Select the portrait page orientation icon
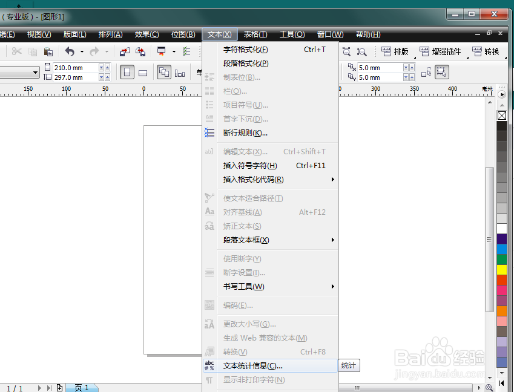Viewport: 514px width, 392px height. (x=128, y=71)
